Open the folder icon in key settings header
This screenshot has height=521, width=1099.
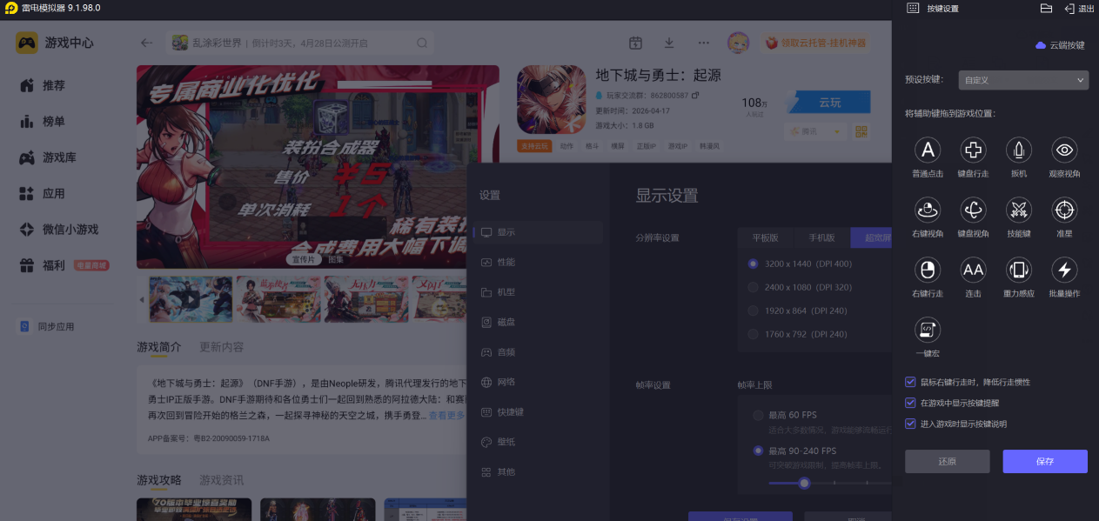pos(1046,8)
